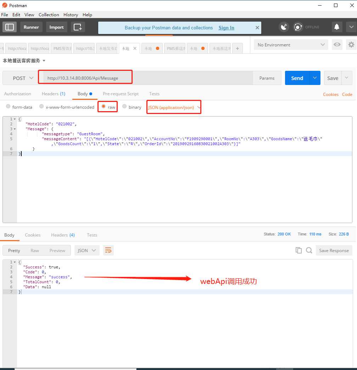Open the File menu
Image resolution: width=357 pixels, height=370 pixels.
point(5,15)
